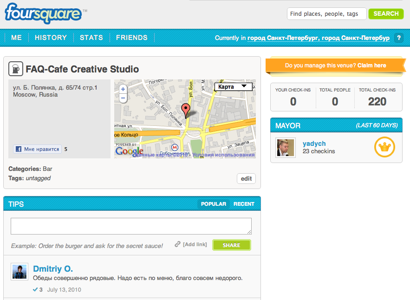Click the SHARE tip button
This screenshot has width=410, height=300.
(231, 245)
